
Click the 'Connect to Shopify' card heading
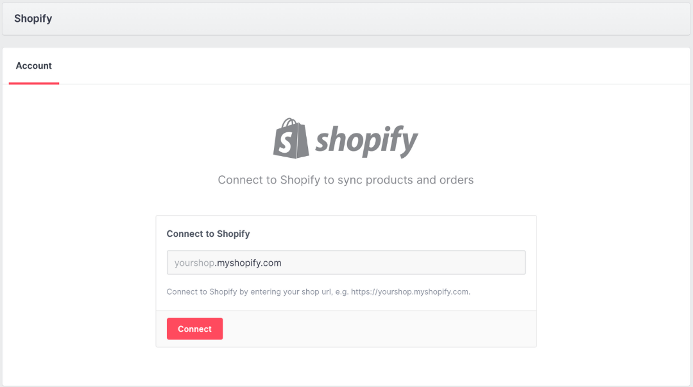208,234
